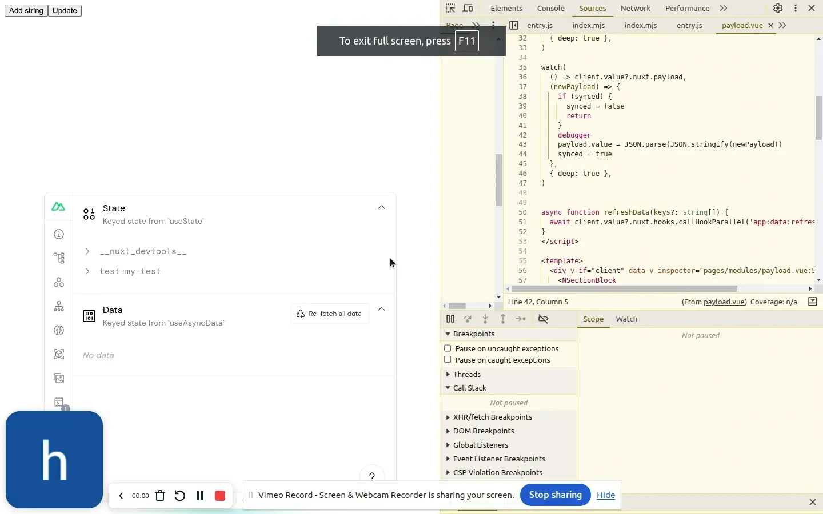Open DevTools settings gear
The height and width of the screenshot is (514, 823).
coord(778,9)
